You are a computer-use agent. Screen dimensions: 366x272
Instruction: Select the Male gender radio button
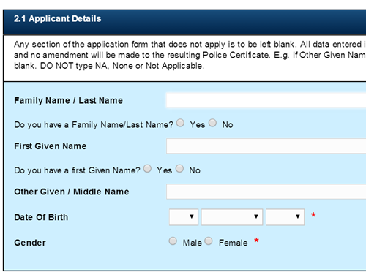click(x=173, y=241)
